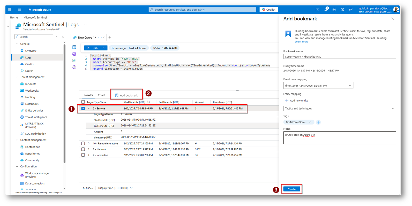Open portal settings gear icon
The width and height of the screenshot is (412, 206).
(x=334, y=10)
